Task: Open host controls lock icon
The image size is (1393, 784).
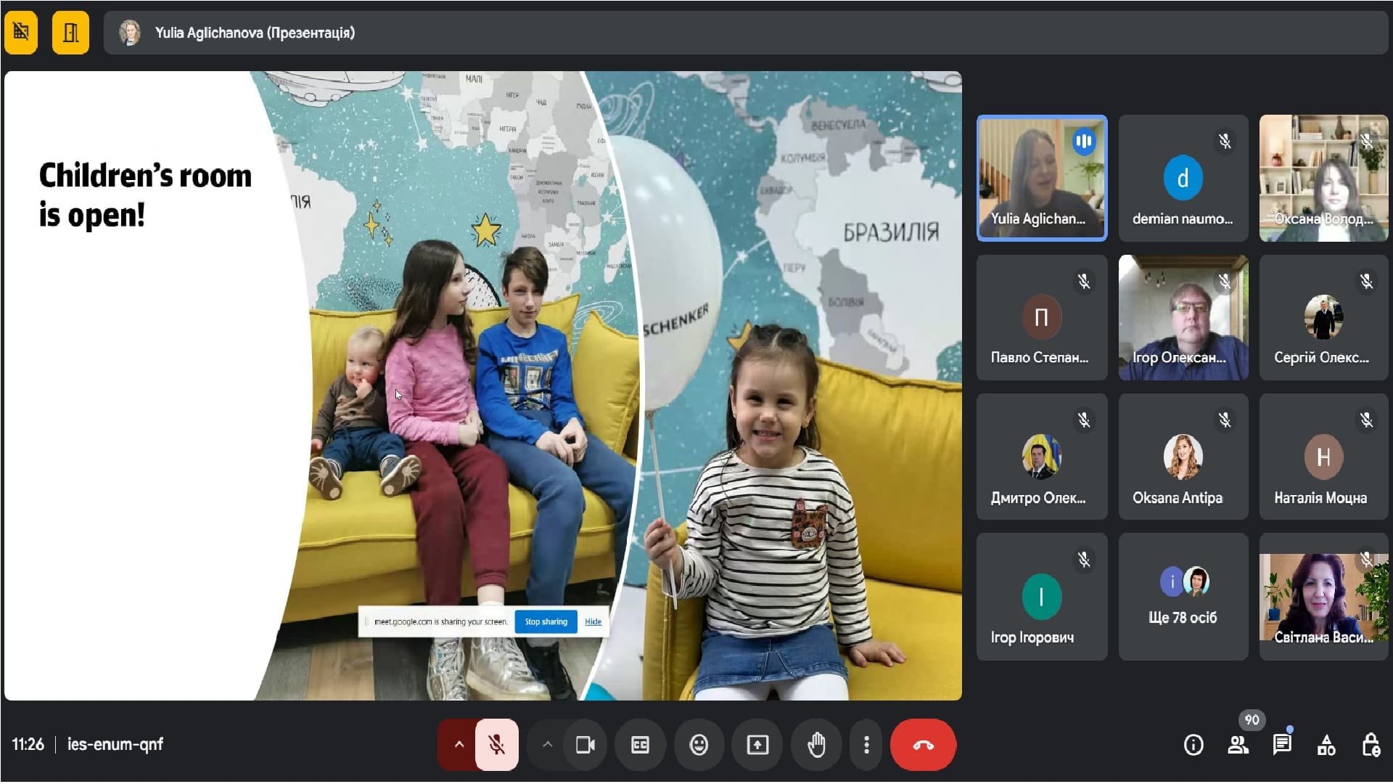Action: click(1371, 745)
